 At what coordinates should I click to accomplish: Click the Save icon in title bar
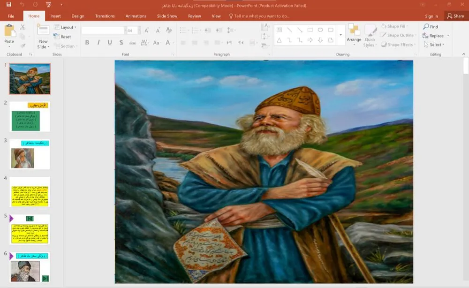[x=9, y=5]
